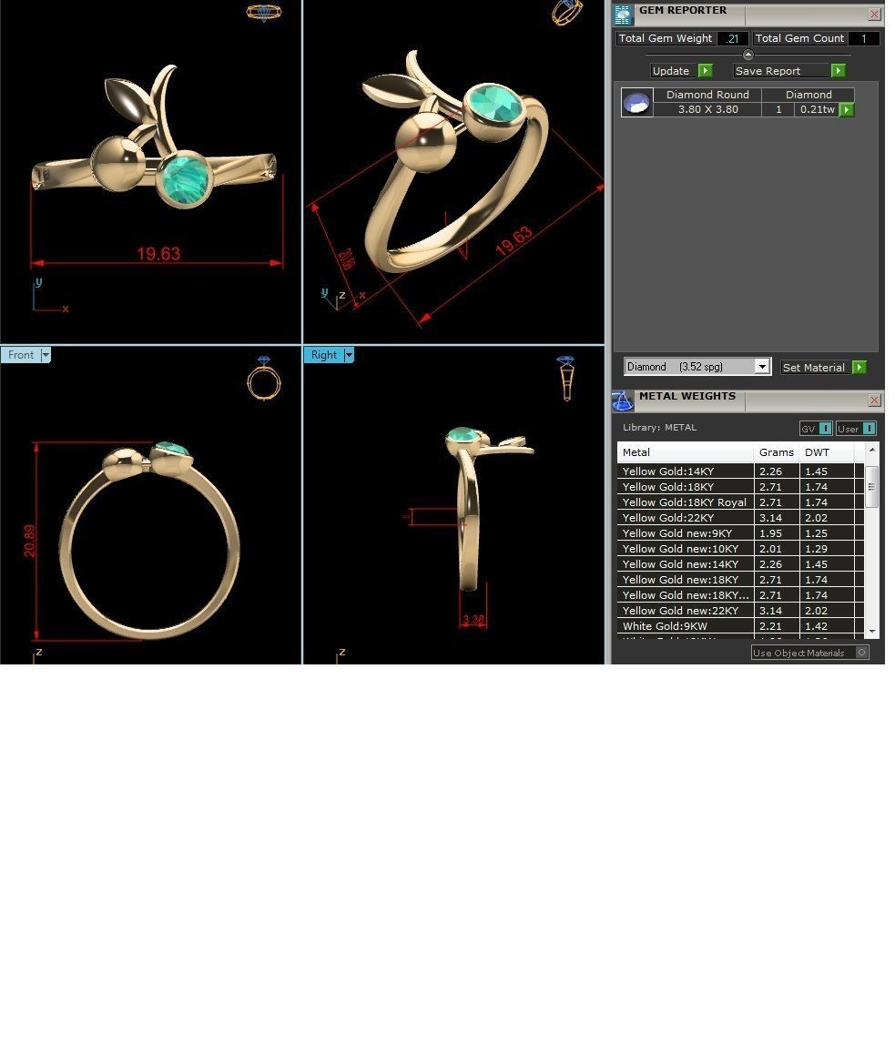Click the Total Gem Weight value .21

tap(733, 38)
